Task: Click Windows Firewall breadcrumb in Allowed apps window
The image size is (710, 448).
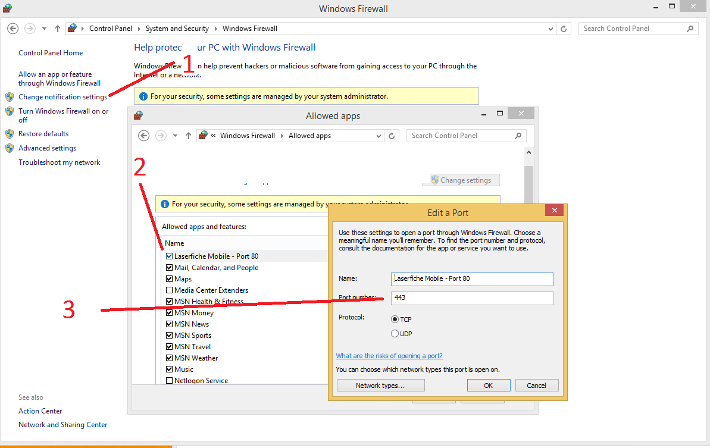Action: tap(247, 136)
